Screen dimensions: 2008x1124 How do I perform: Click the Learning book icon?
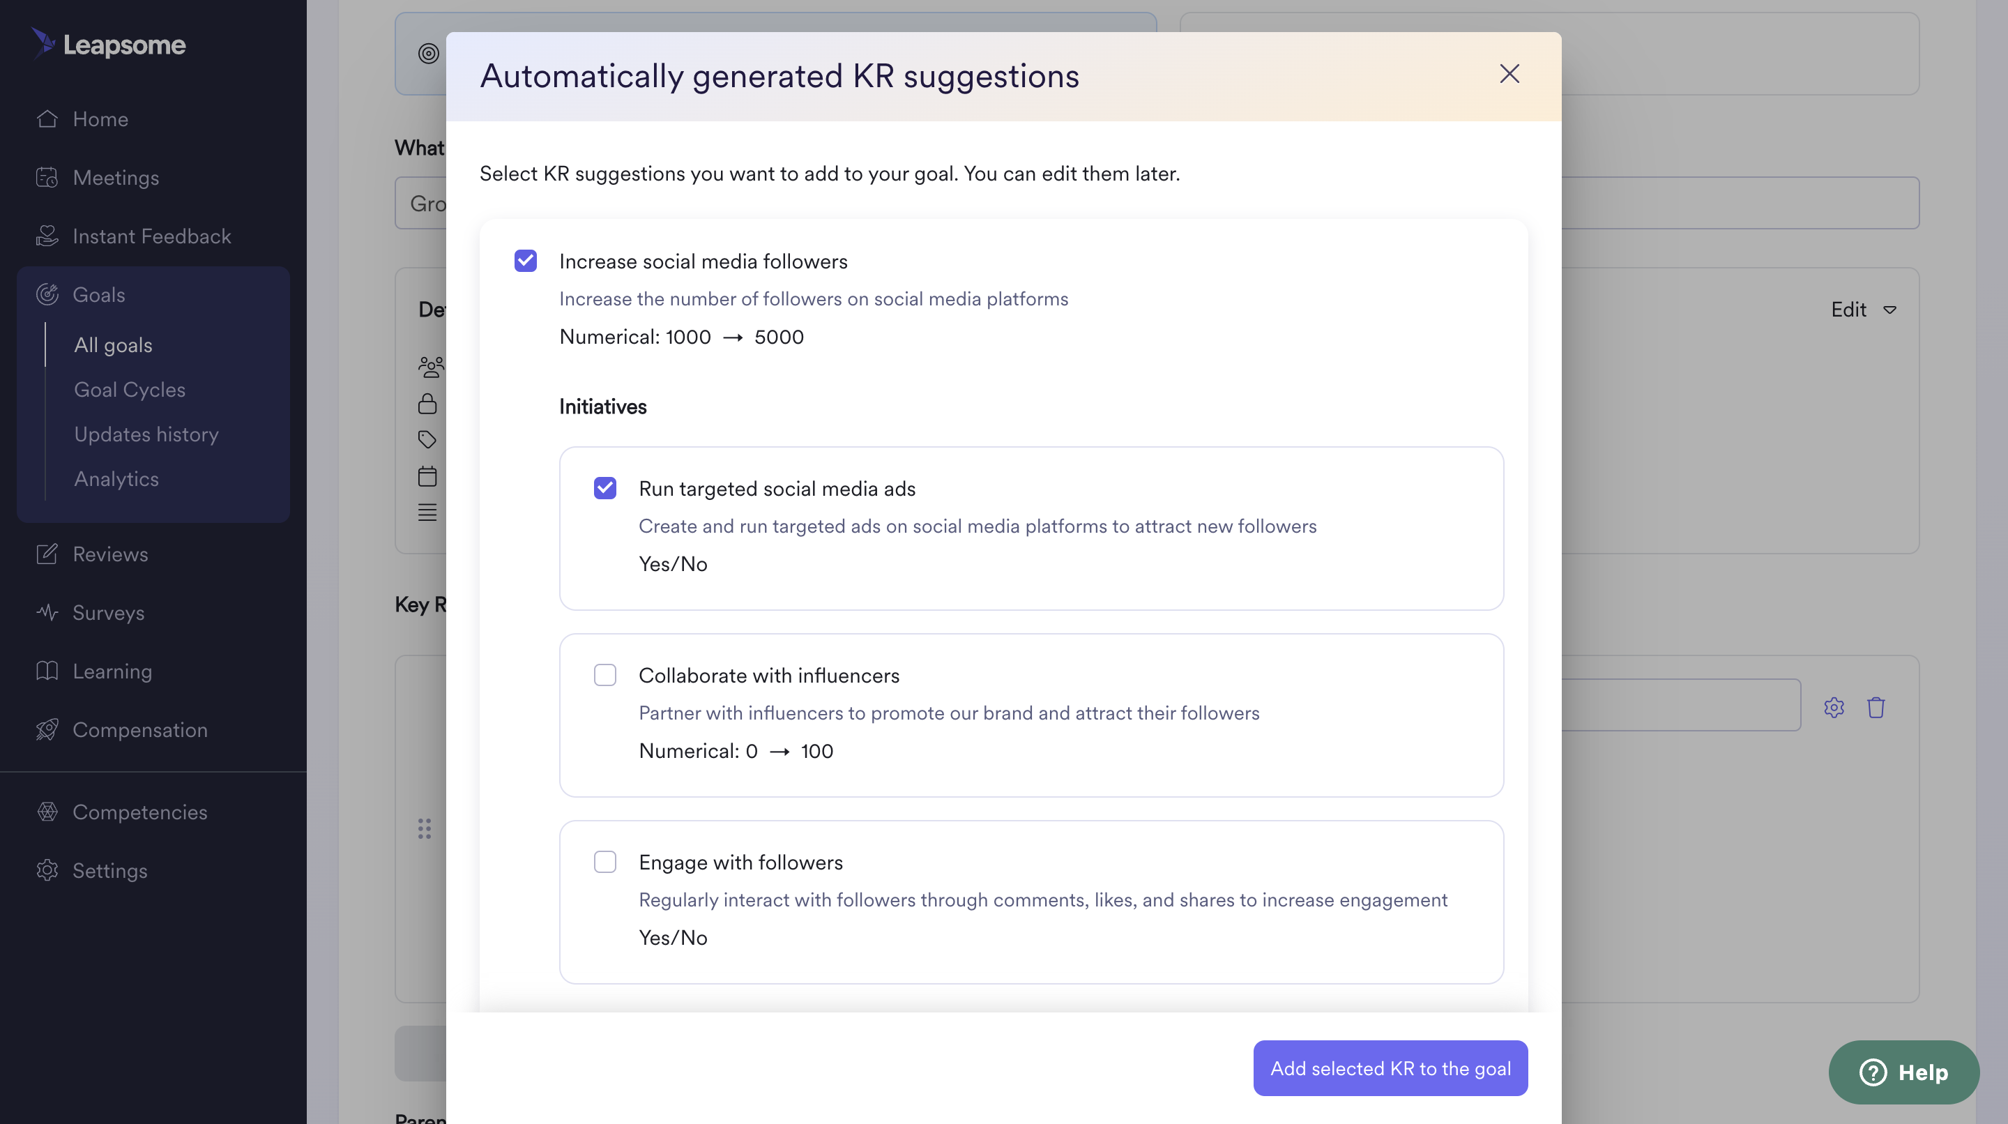(47, 671)
